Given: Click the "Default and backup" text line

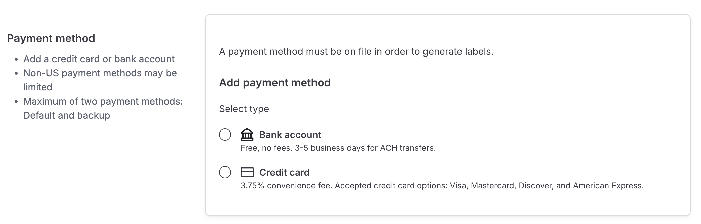Looking at the screenshot, I should tap(67, 115).
